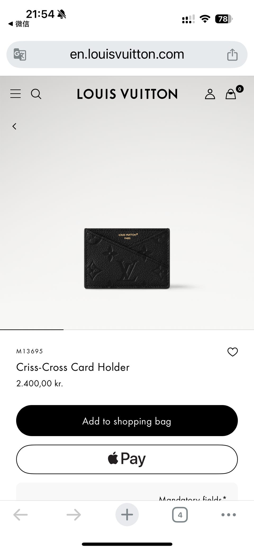Add card holder to wishlist heart

point(233,352)
